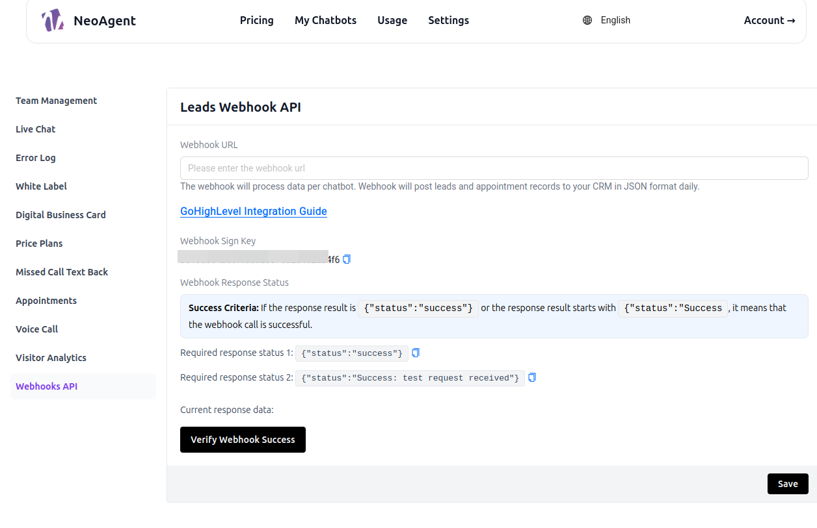This screenshot has width=817, height=528.
Task: Save the webhook configuration
Action: tap(788, 483)
